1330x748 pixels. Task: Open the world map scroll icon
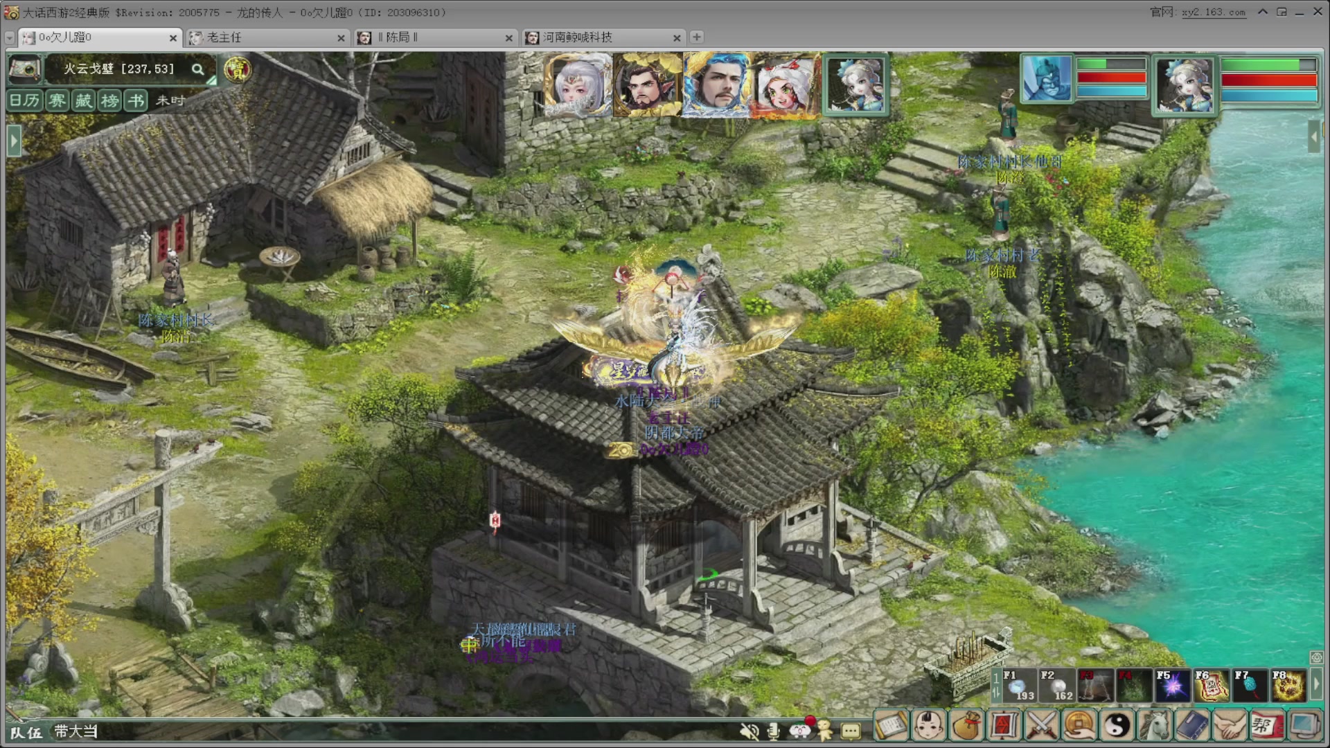24,69
